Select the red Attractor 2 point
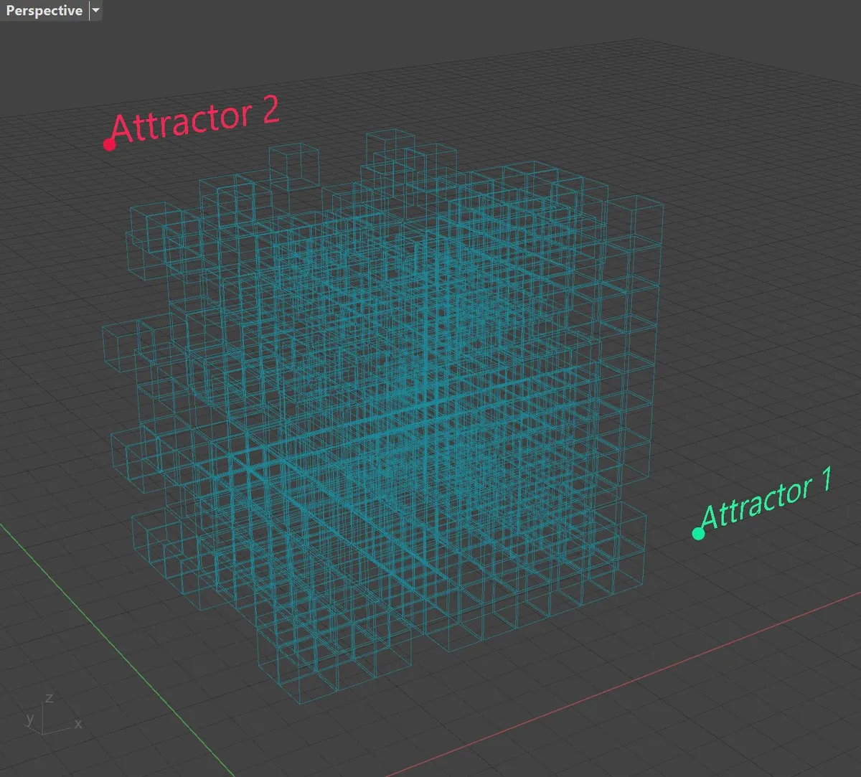 (109, 145)
